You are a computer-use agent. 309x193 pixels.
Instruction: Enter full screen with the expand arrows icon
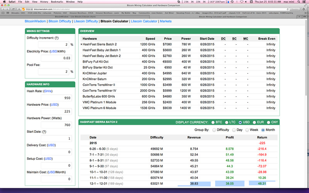306,5
